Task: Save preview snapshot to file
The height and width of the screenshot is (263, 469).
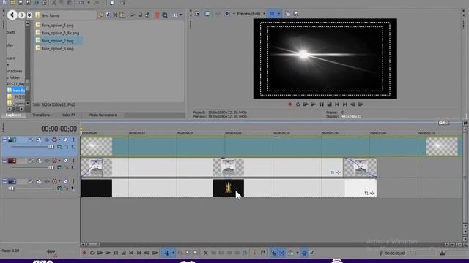Action: 295,14
